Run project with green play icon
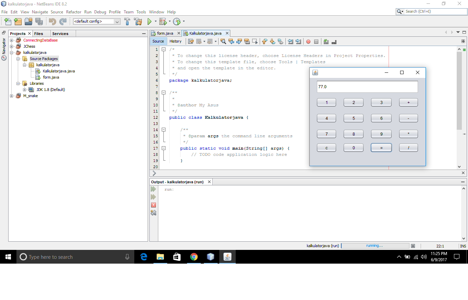Screen dimensions: 468x300 click(149, 22)
